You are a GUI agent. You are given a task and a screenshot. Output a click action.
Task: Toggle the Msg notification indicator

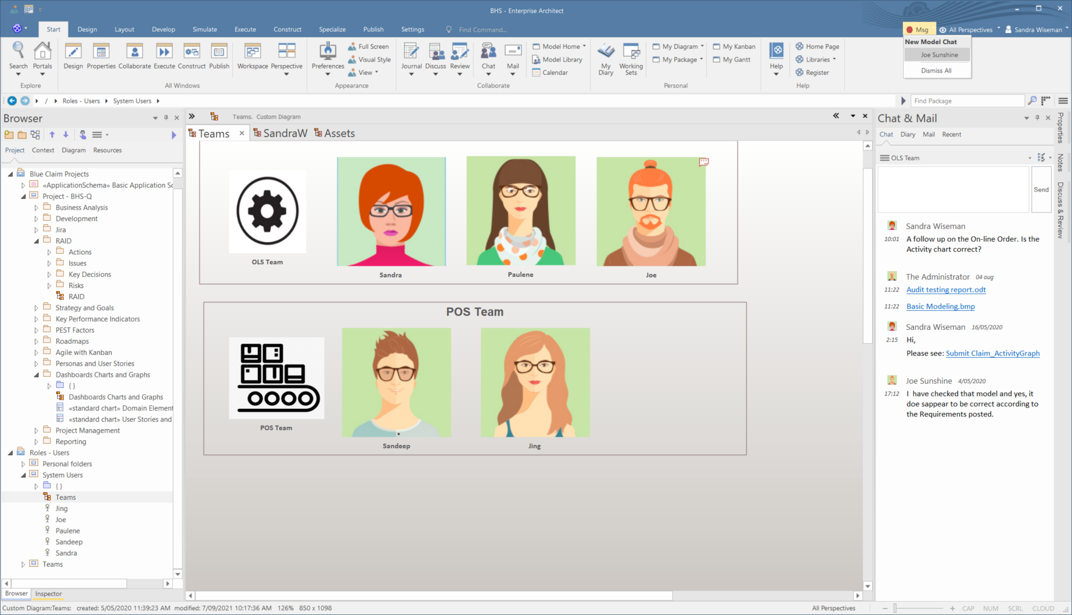[918, 30]
